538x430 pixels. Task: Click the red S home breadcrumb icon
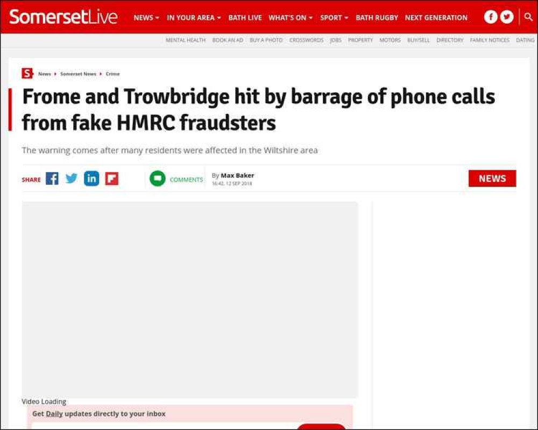(x=27, y=74)
